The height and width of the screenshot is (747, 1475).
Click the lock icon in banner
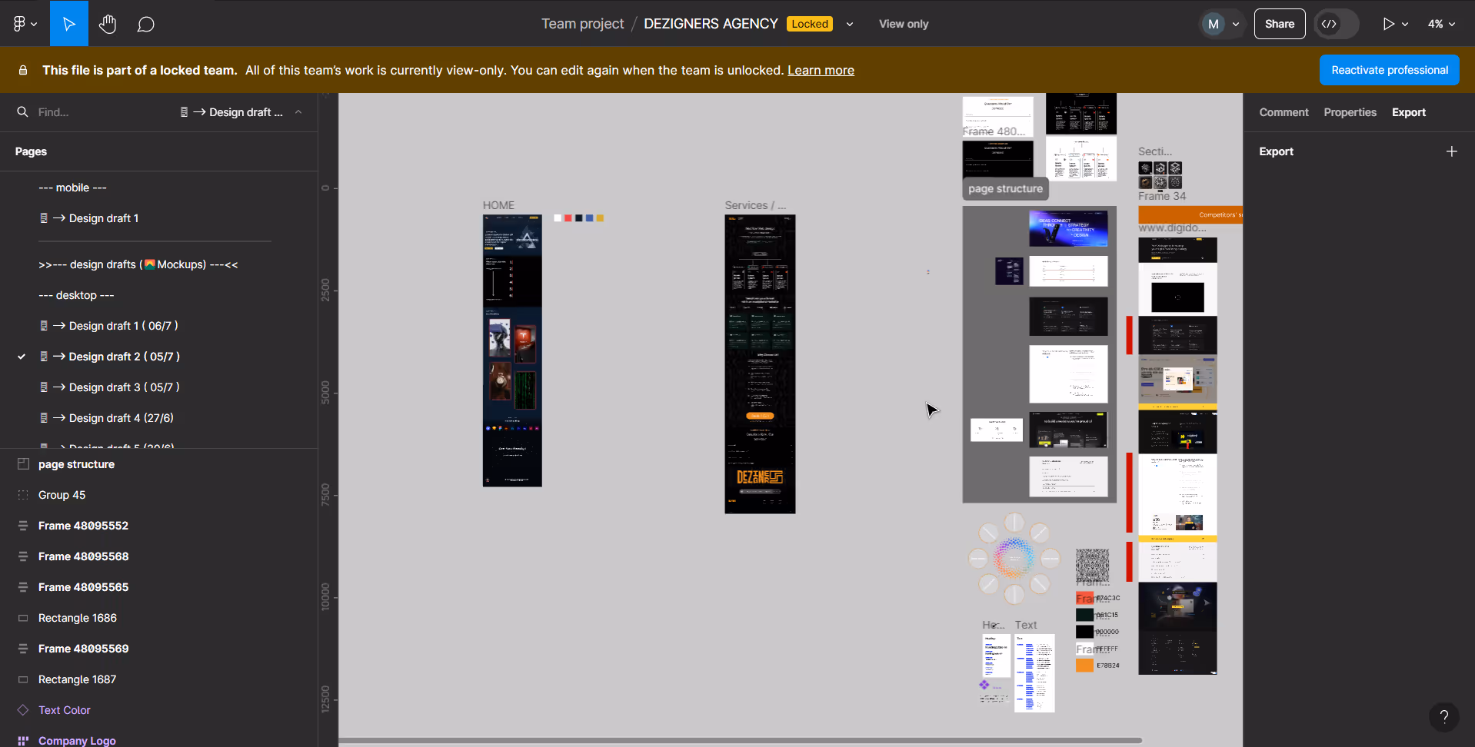(23, 70)
